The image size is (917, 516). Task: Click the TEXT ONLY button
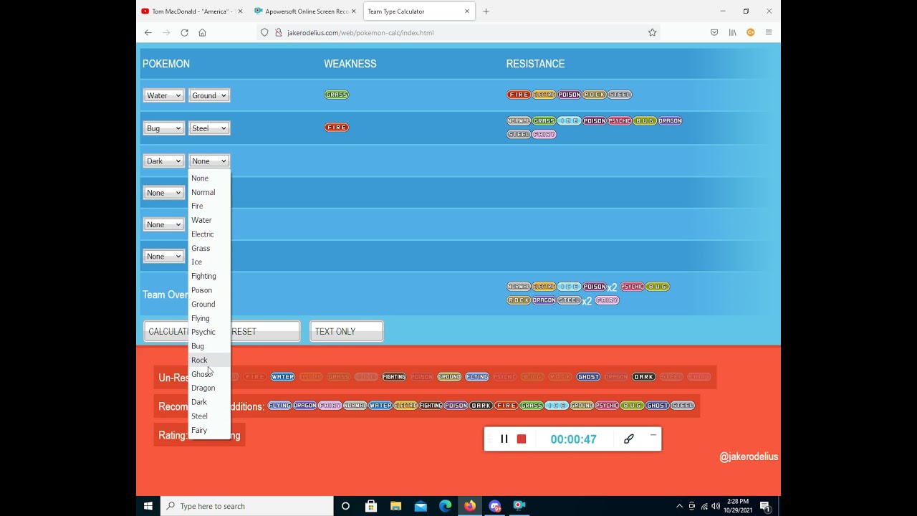[x=347, y=331]
